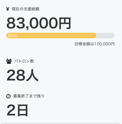Screen dimensions: 122x124
Task: Click the clock icon for remaining time
Action: 8,96
